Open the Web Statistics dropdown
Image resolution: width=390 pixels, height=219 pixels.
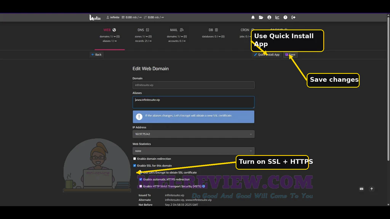tap(193, 151)
